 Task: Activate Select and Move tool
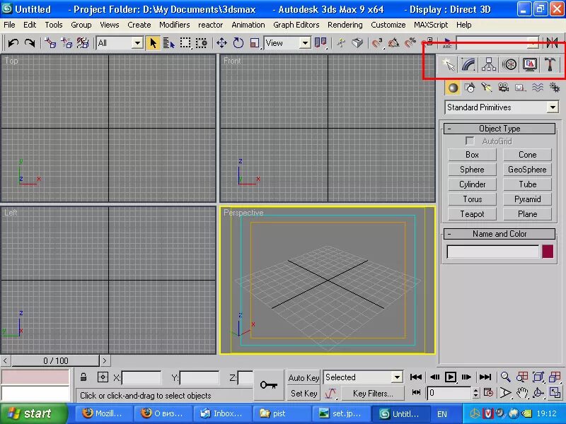click(x=221, y=43)
